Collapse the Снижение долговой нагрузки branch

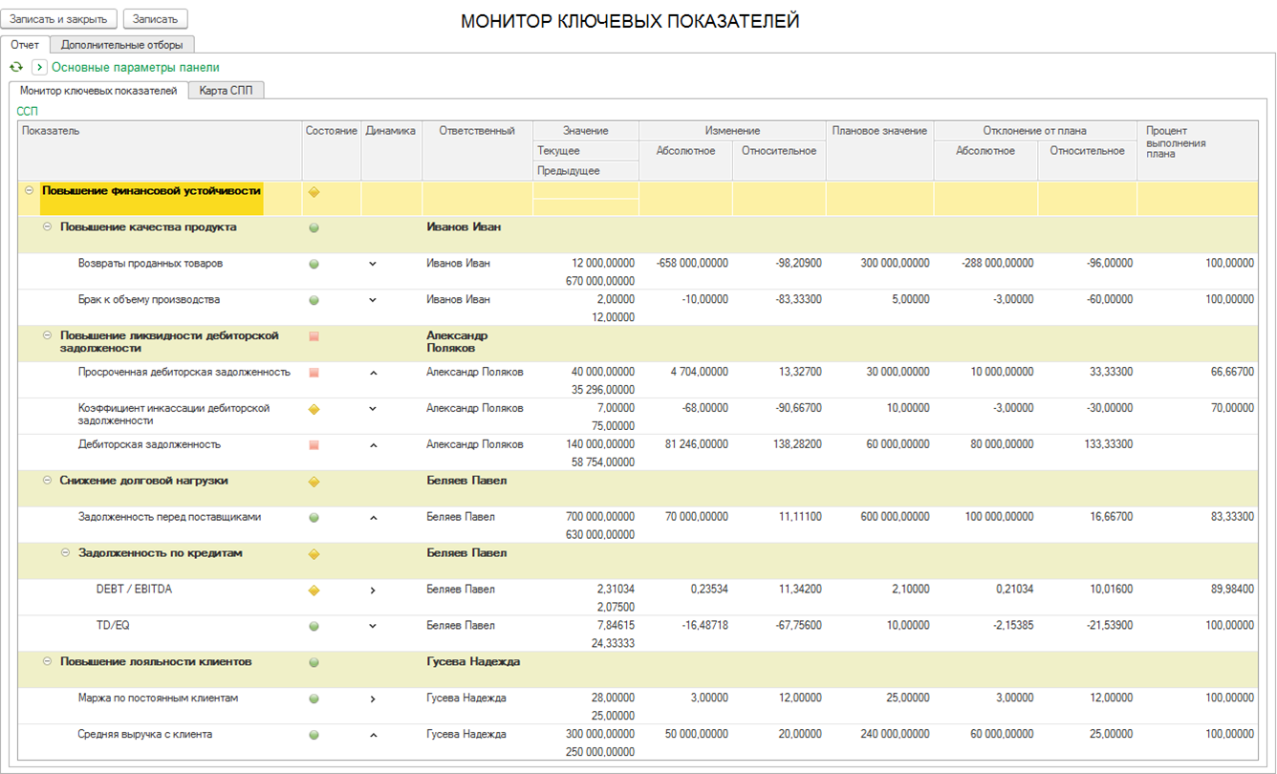pyautogui.click(x=47, y=481)
